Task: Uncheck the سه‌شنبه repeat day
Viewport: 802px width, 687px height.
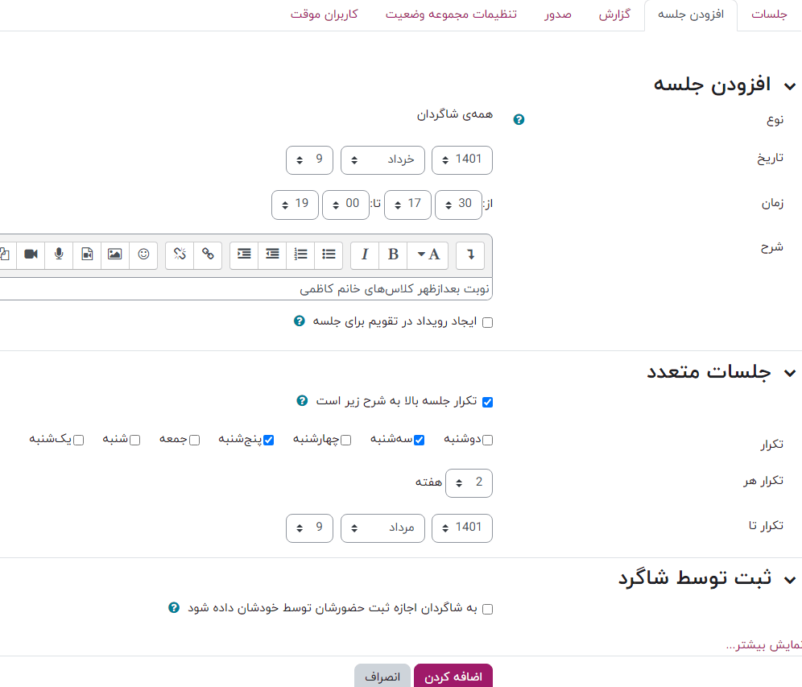Action: [x=419, y=440]
